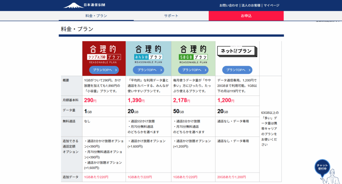
Task: Click the 日本通信SIM Mt. Fuji logo
Action: tap(84, 5)
